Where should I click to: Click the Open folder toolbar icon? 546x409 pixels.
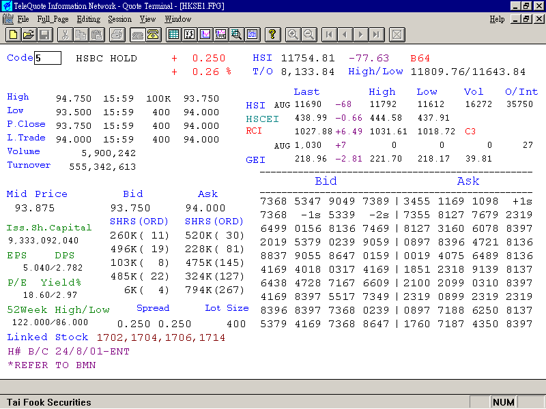pos(29,35)
